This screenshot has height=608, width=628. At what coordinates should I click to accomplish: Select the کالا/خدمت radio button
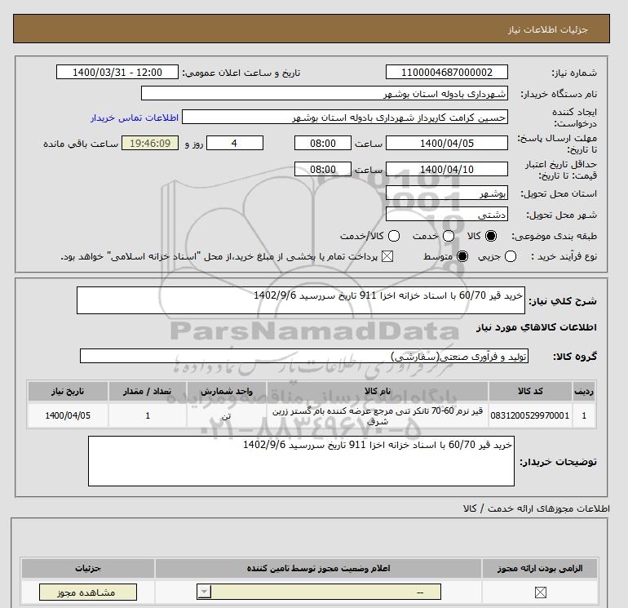(394, 236)
